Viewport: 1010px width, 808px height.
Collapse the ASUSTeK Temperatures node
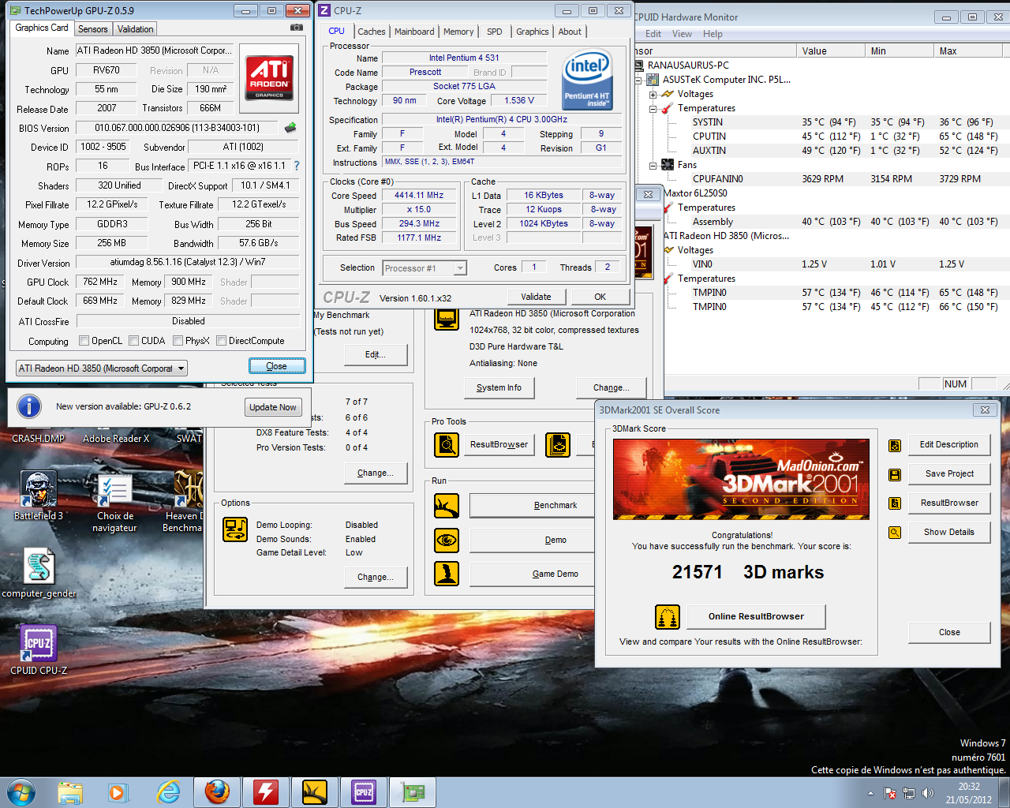(x=653, y=108)
